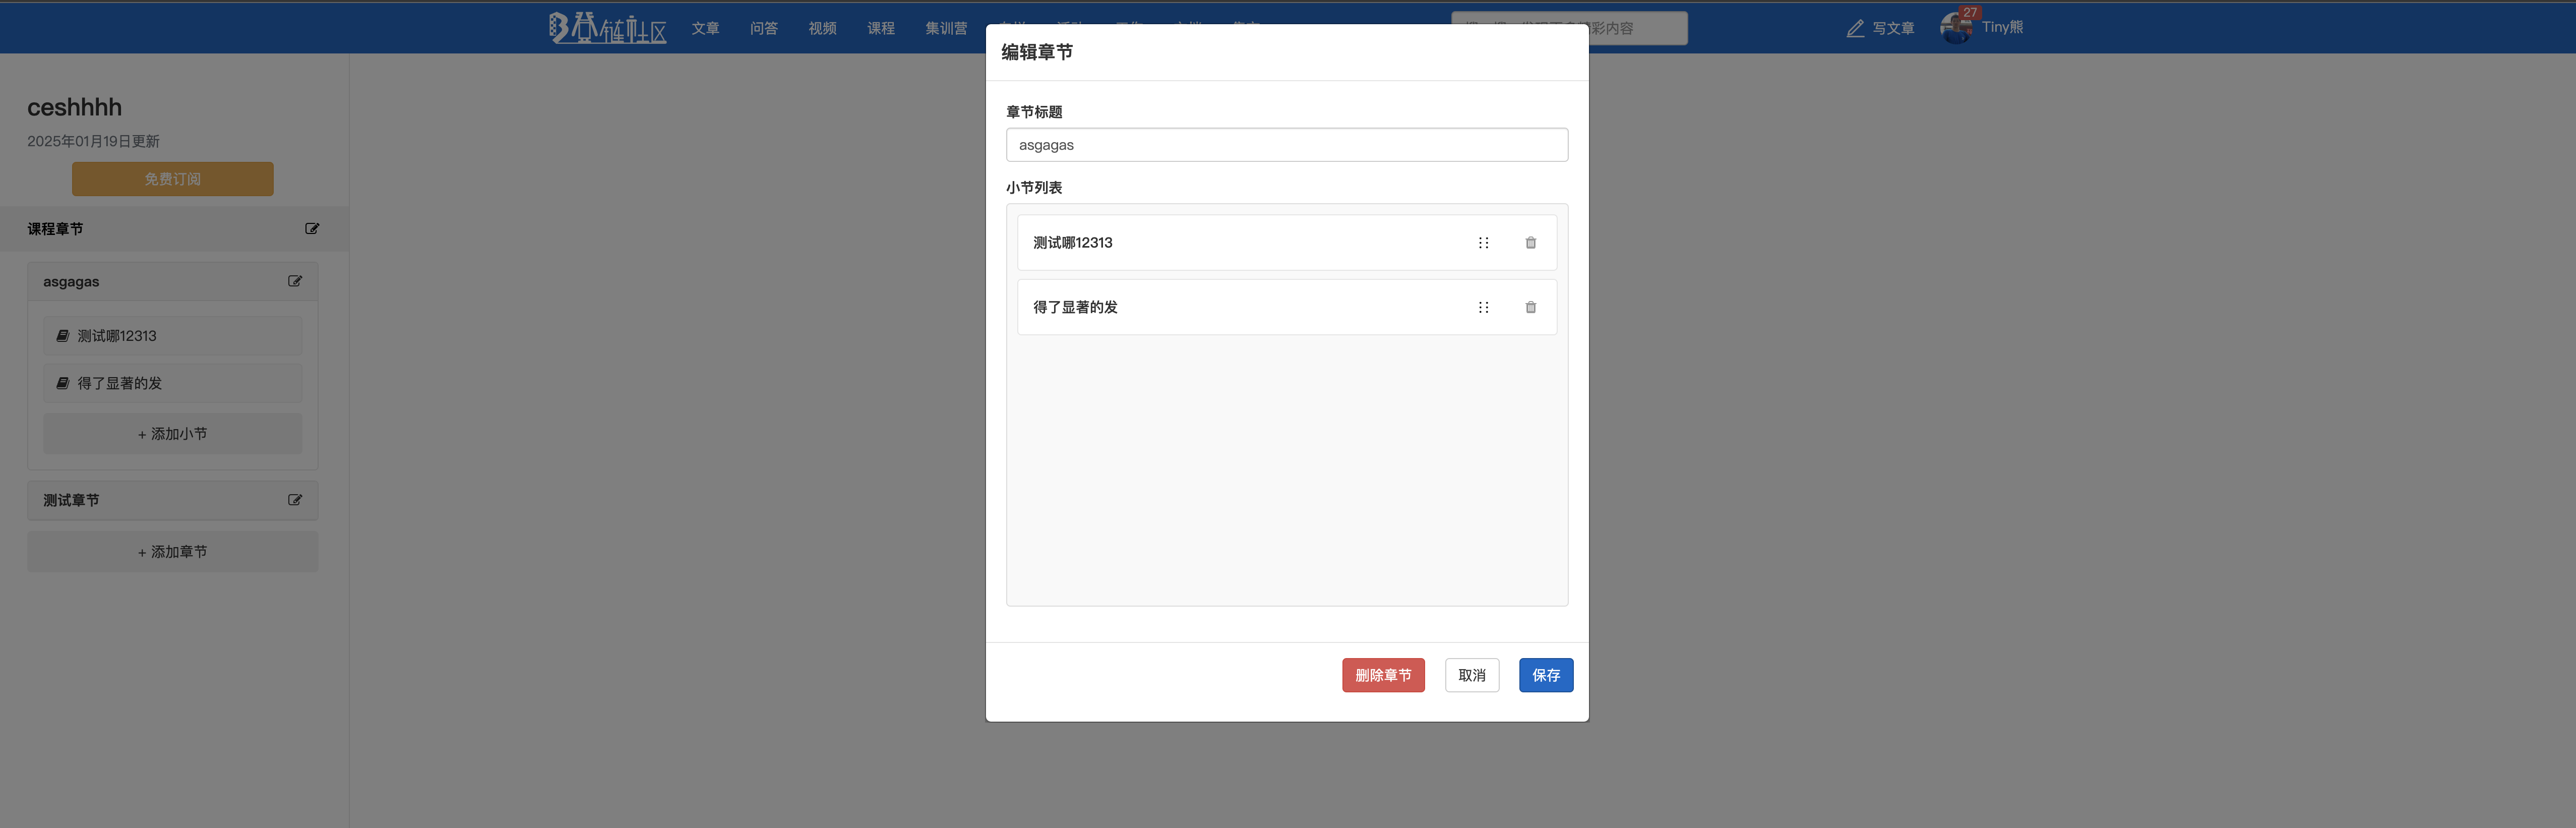The image size is (2576, 828).
Task: Select 得了显著的发 in sidebar list
Action: (x=172, y=383)
